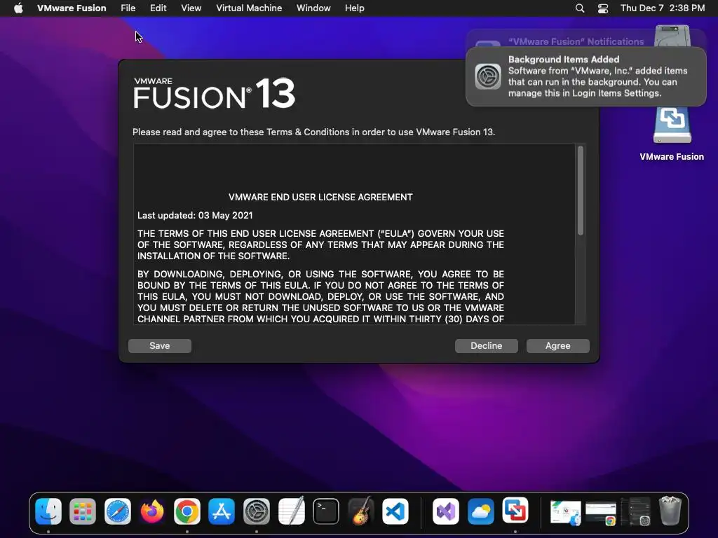Click the Fusion 13 logo

click(215, 93)
